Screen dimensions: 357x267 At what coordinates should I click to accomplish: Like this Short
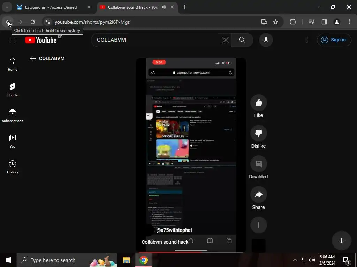[259, 103]
